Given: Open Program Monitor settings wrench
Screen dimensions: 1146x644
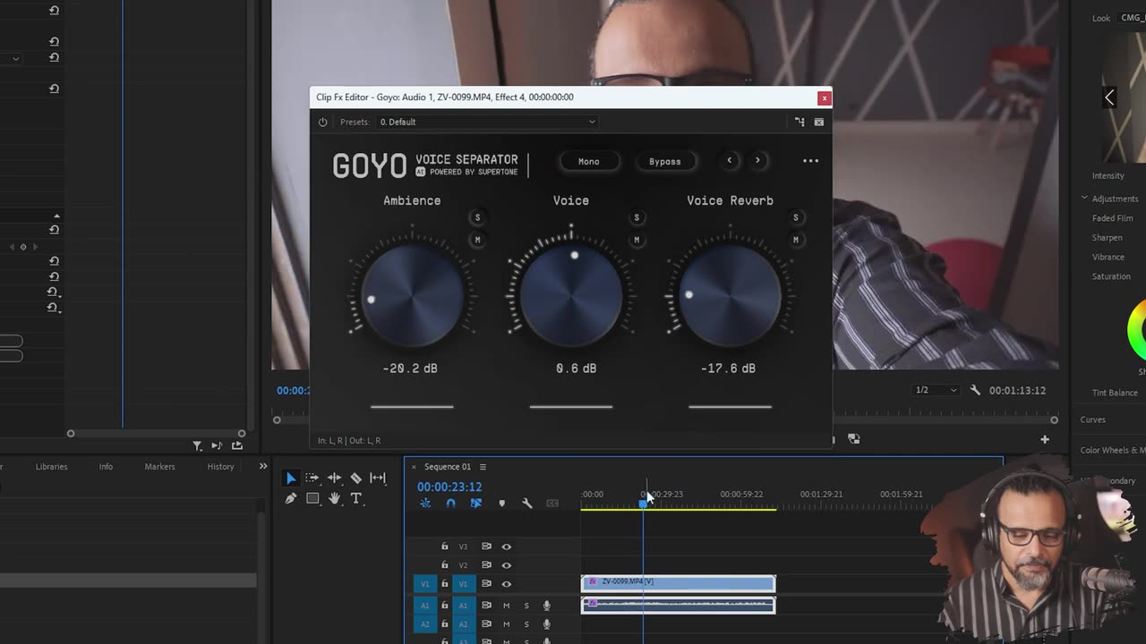Looking at the screenshot, I should (975, 390).
